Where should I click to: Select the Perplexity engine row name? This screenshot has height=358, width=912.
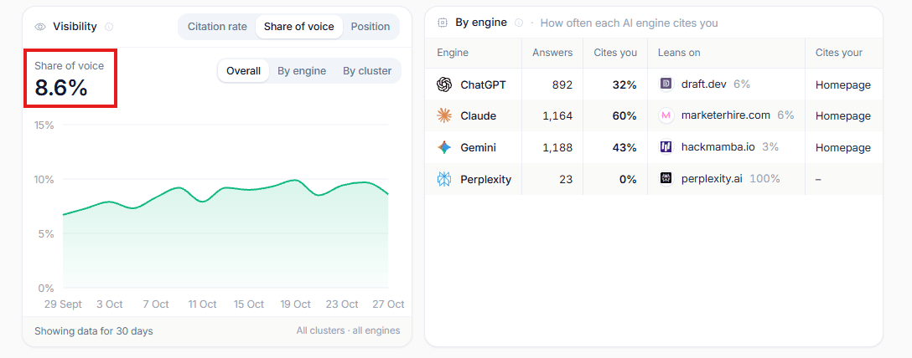(485, 179)
